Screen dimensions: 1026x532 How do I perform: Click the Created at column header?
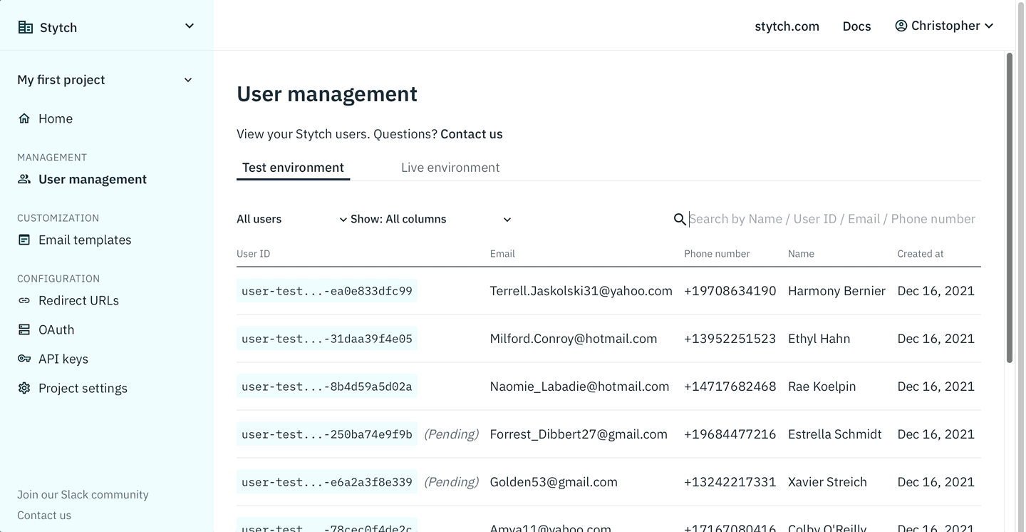(x=921, y=253)
